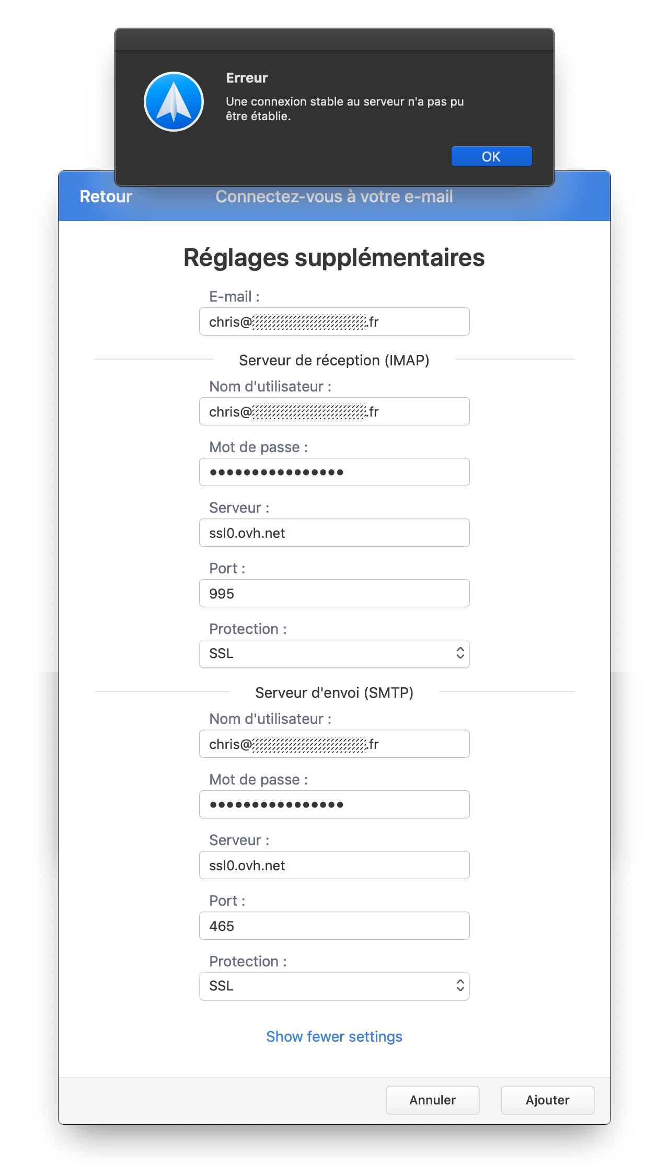The width and height of the screenshot is (669, 1164).
Task: Edit the IMAP server field ssl0.ovh.net
Action: point(334,533)
